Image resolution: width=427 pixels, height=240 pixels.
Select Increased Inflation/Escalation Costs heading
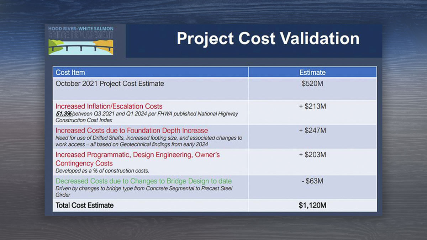coord(109,106)
